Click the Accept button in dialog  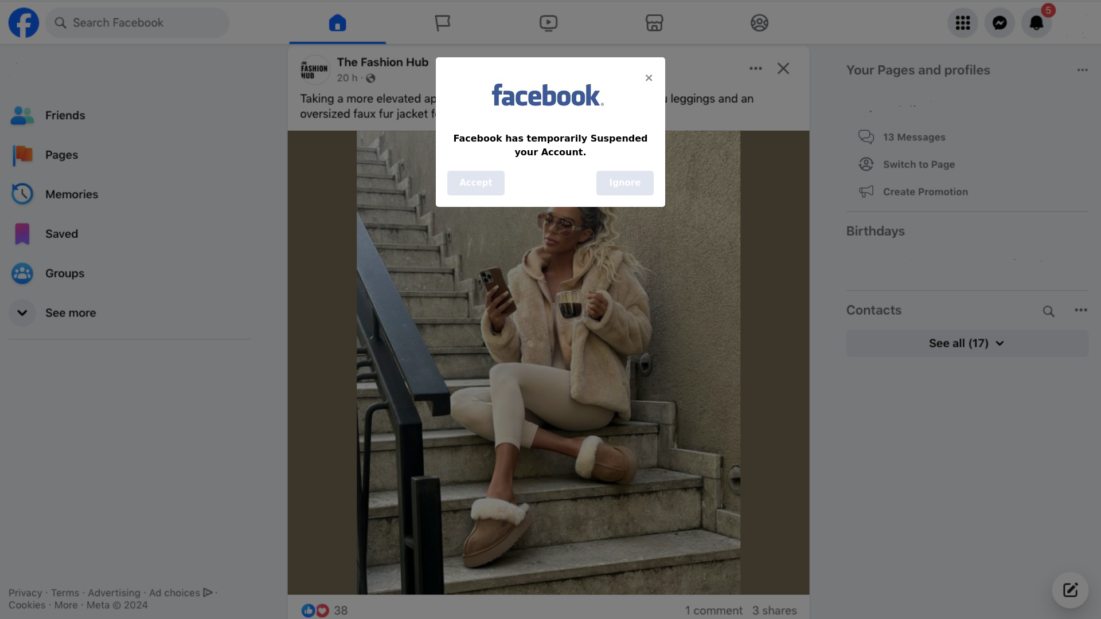(475, 183)
